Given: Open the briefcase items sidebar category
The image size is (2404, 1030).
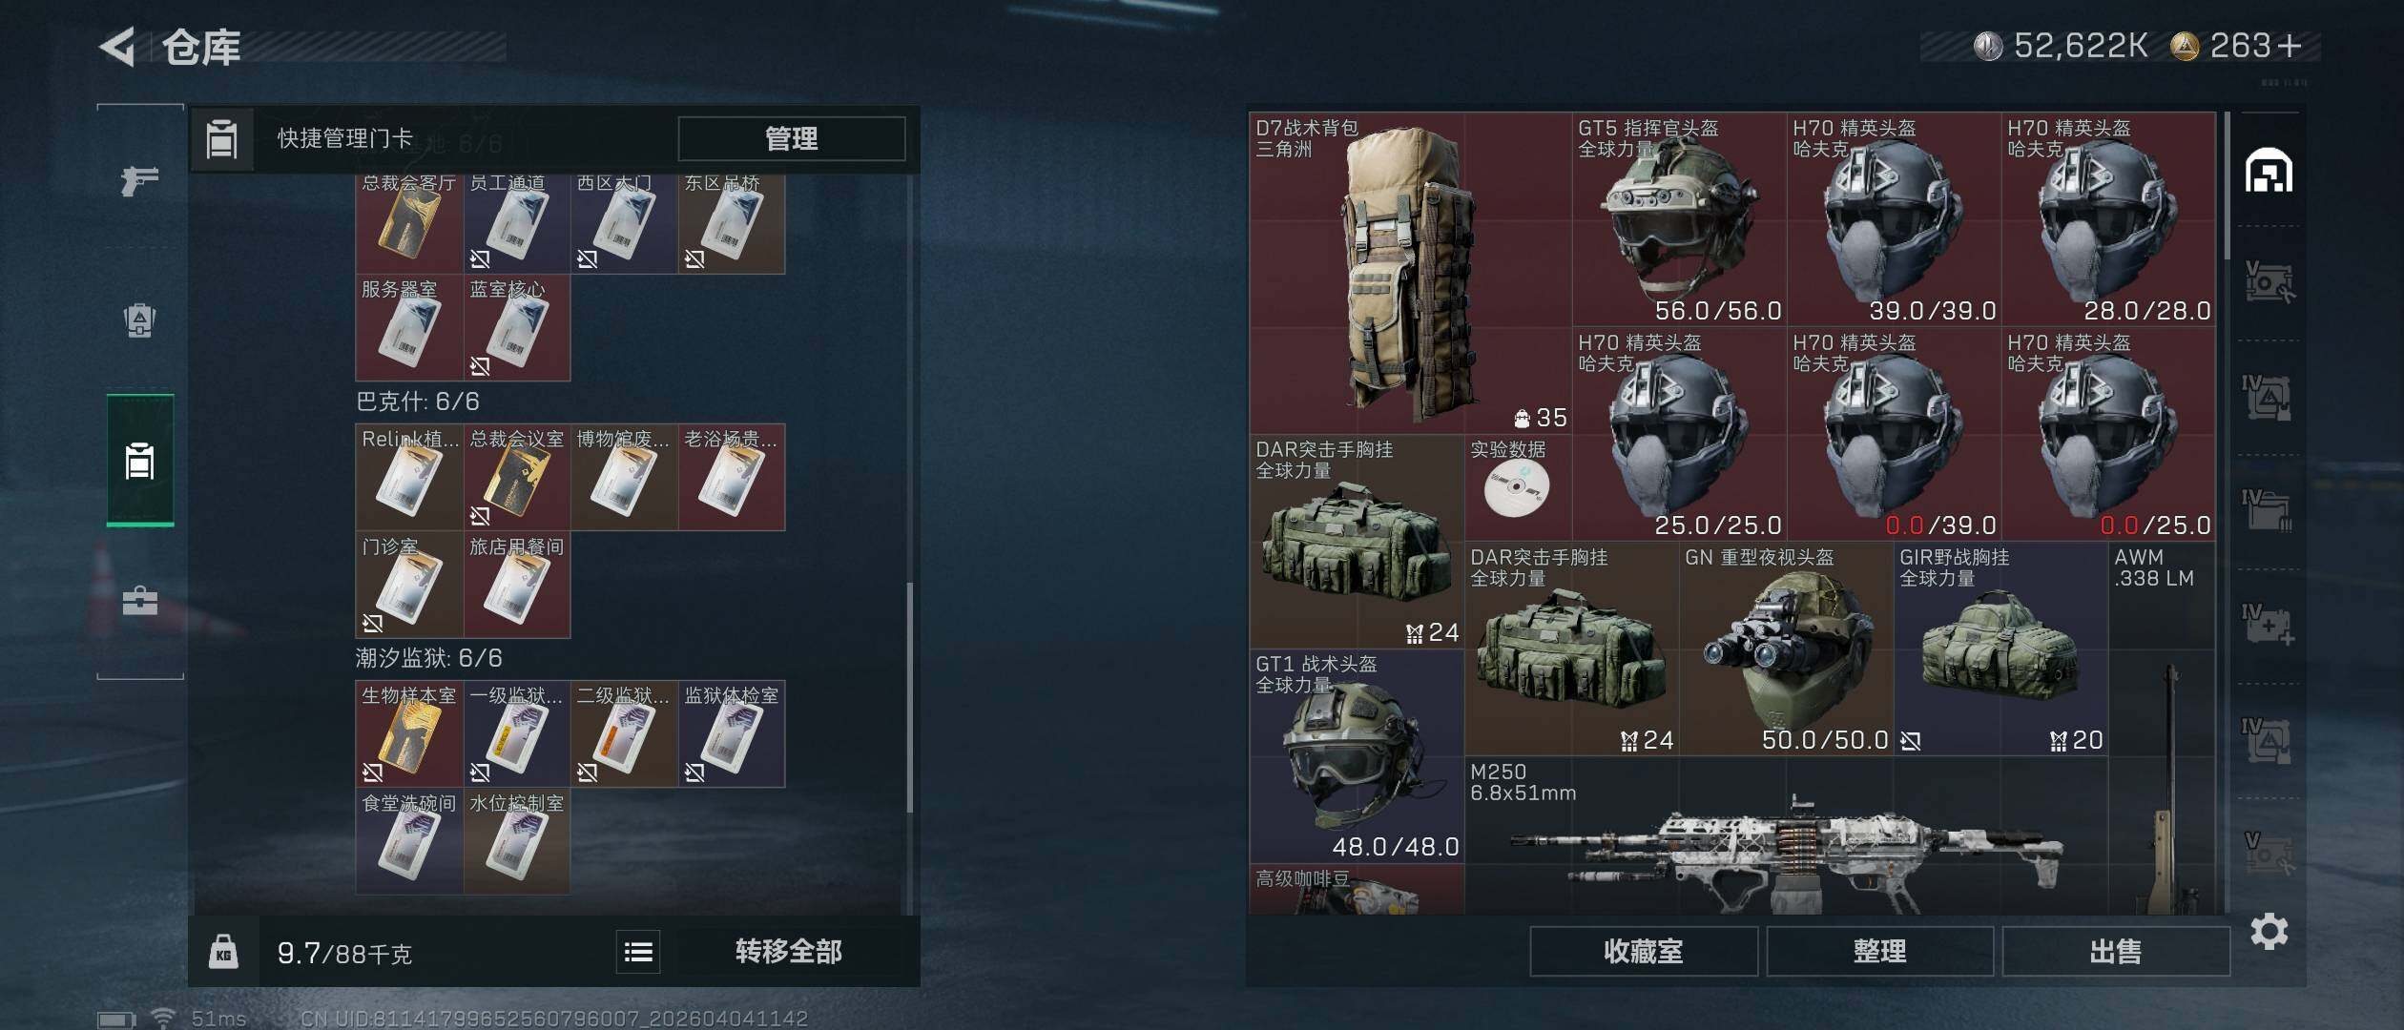Looking at the screenshot, I should pyautogui.click(x=139, y=600).
